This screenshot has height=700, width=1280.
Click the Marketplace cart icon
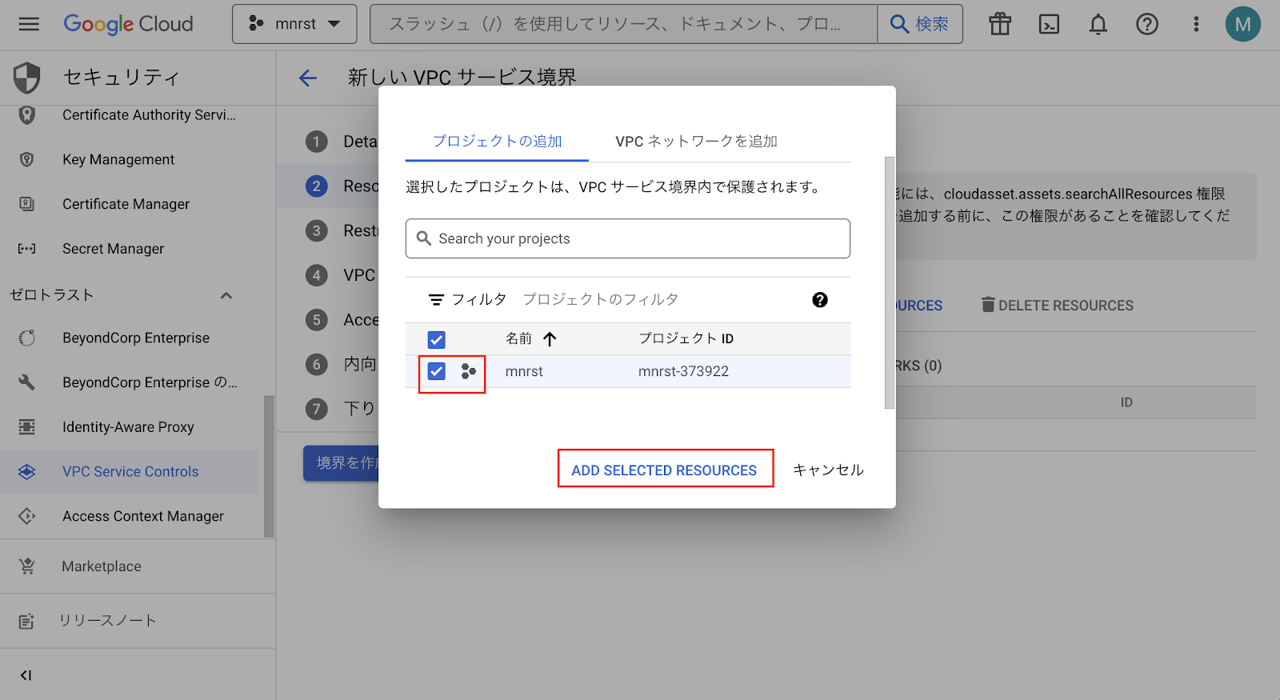pyautogui.click(x=27, y=566)
